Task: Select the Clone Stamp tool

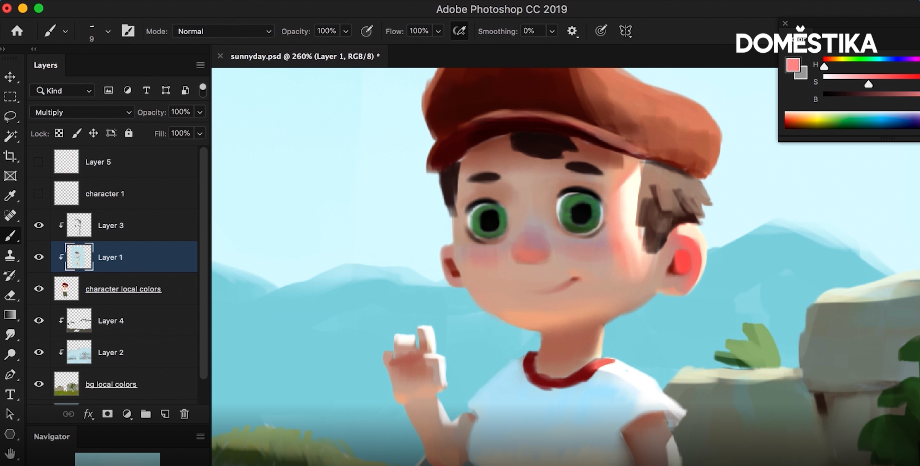Action: click(10, 255)
